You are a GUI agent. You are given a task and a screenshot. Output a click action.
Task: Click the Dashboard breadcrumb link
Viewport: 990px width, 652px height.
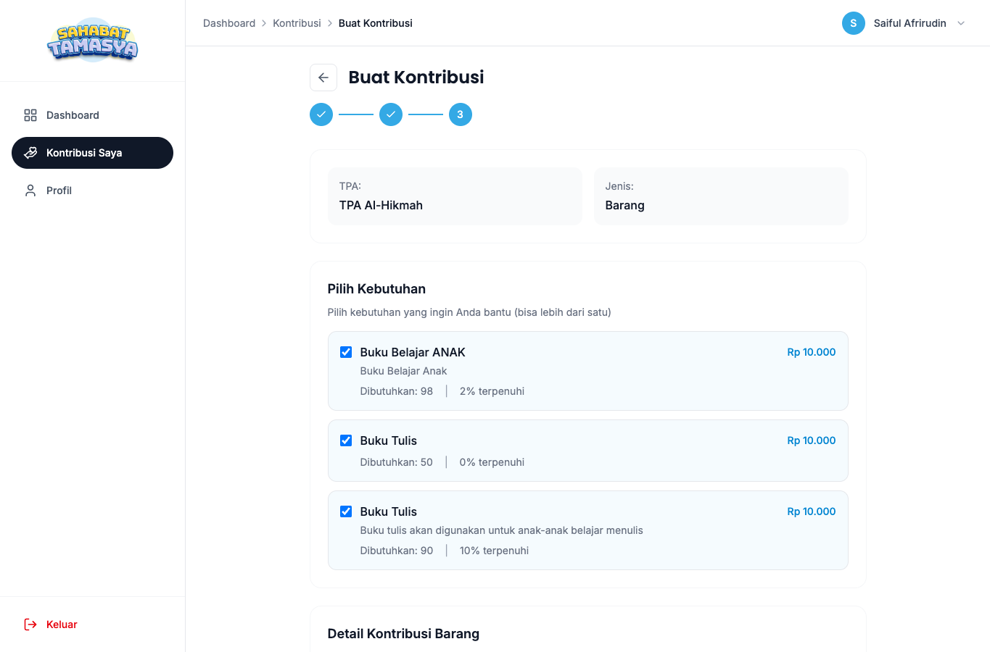[x=229, y=23]
